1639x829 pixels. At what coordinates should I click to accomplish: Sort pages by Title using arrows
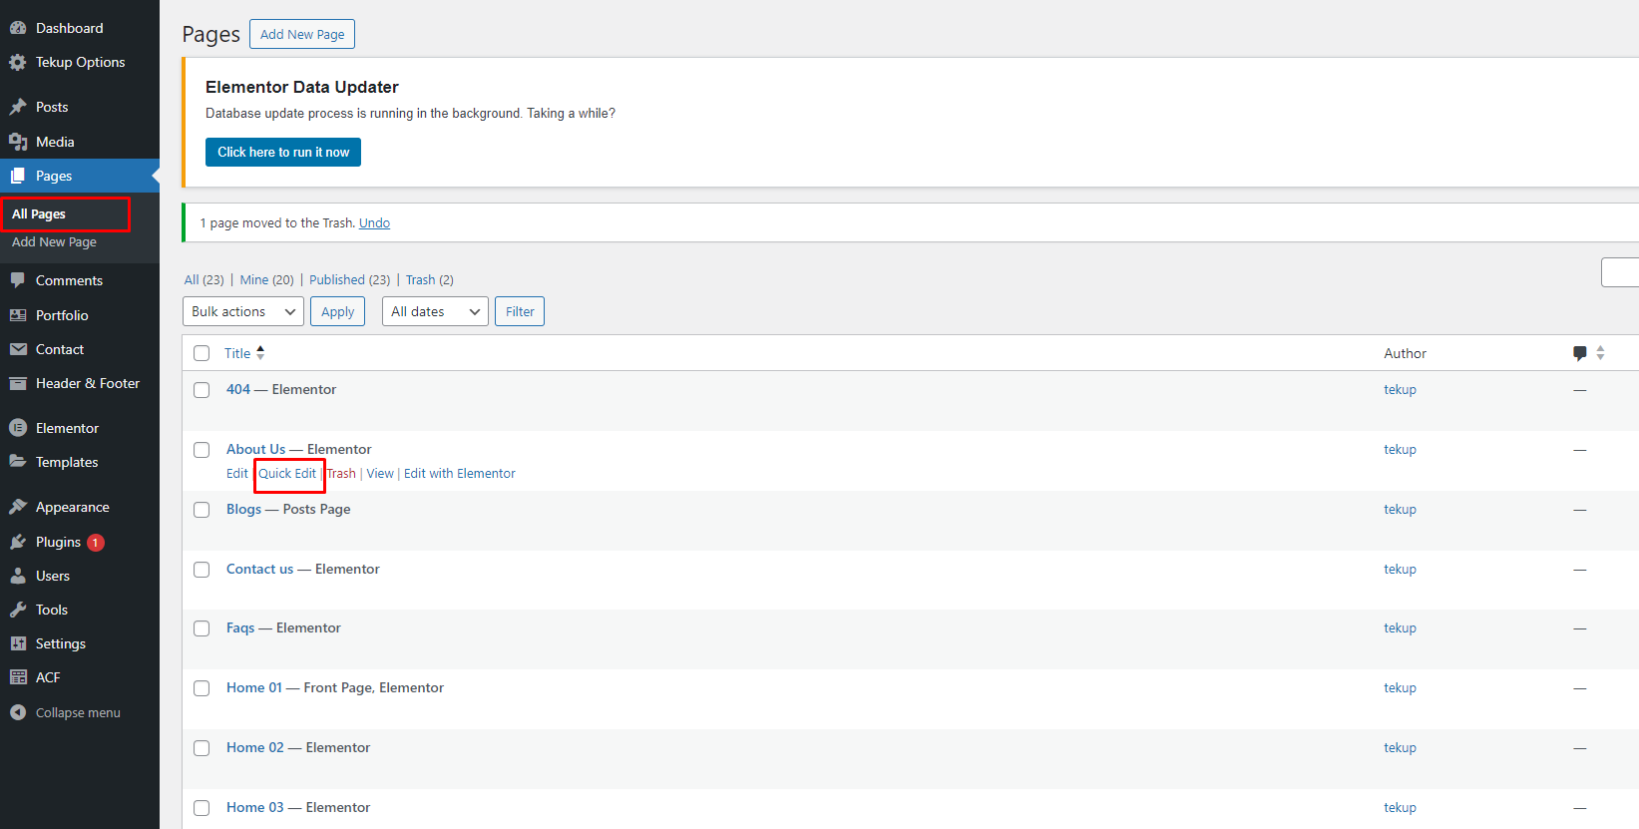260,352
